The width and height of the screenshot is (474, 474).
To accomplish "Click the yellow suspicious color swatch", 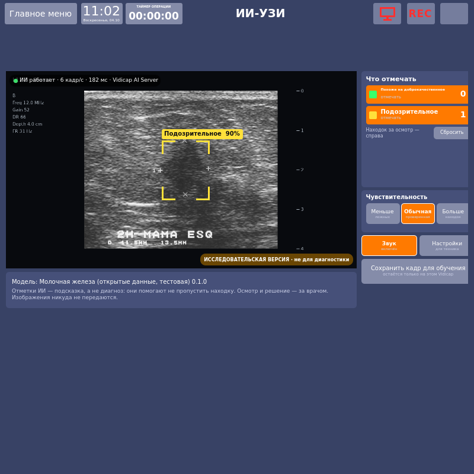I will 373,115.
